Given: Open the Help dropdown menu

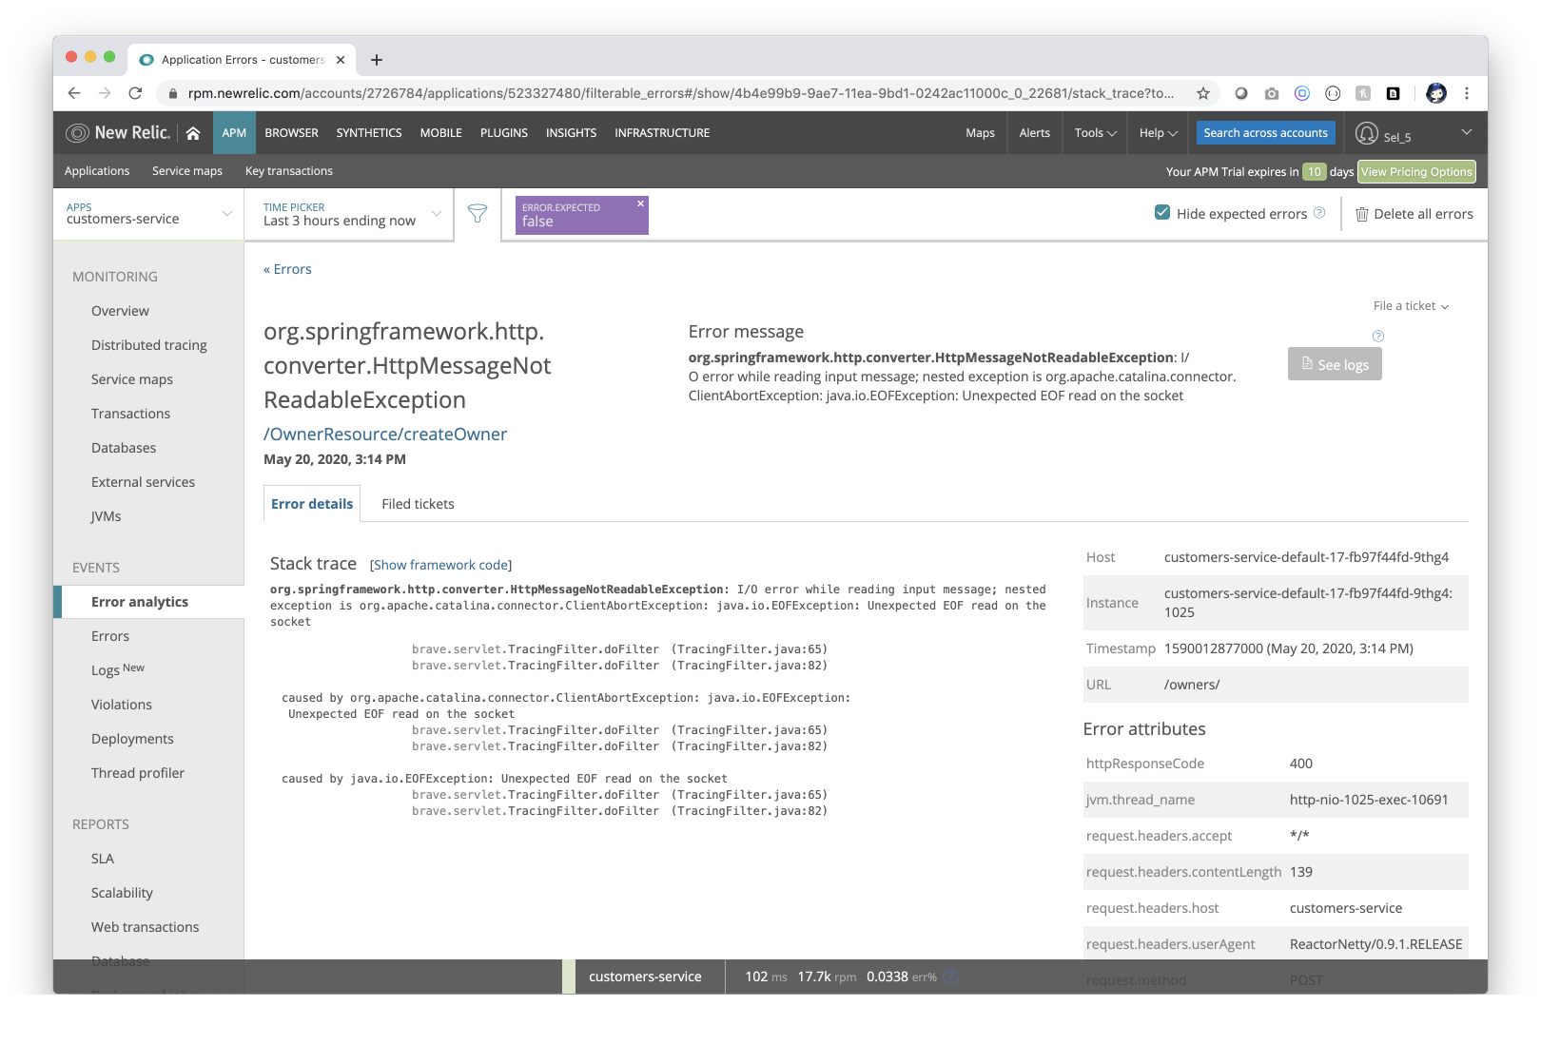Looking at the screenshot, I should pos(1158,133).
